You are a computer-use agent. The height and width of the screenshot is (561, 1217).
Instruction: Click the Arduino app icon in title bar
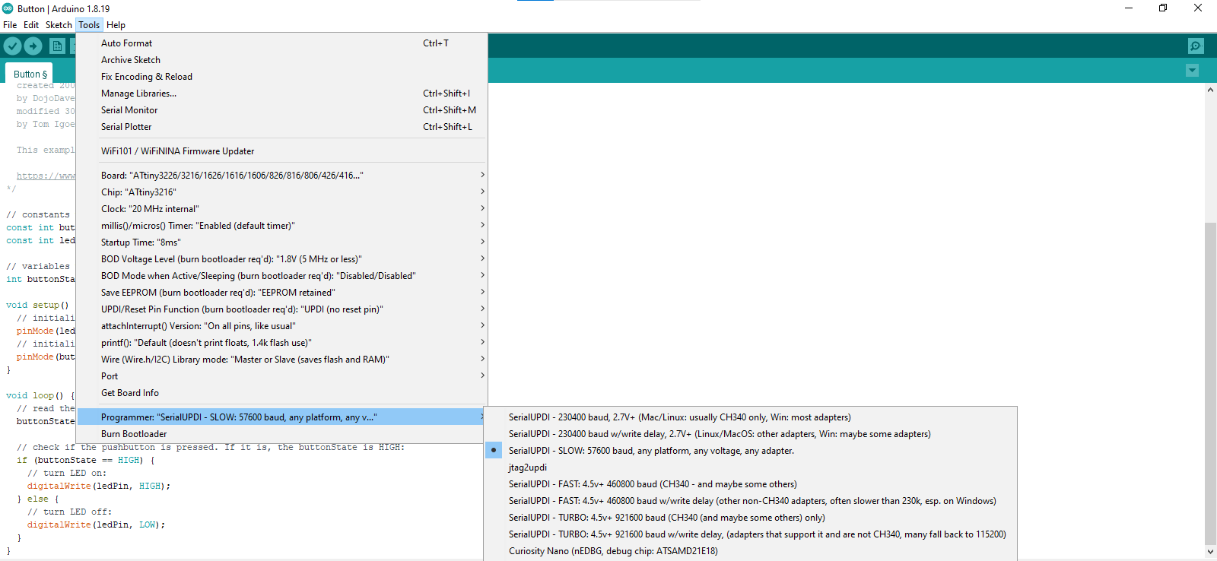coord(8,8)
